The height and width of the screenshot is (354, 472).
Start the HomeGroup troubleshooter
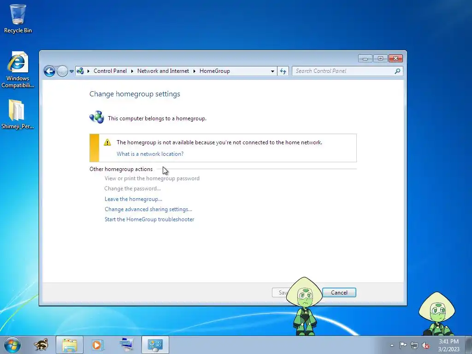149,219
